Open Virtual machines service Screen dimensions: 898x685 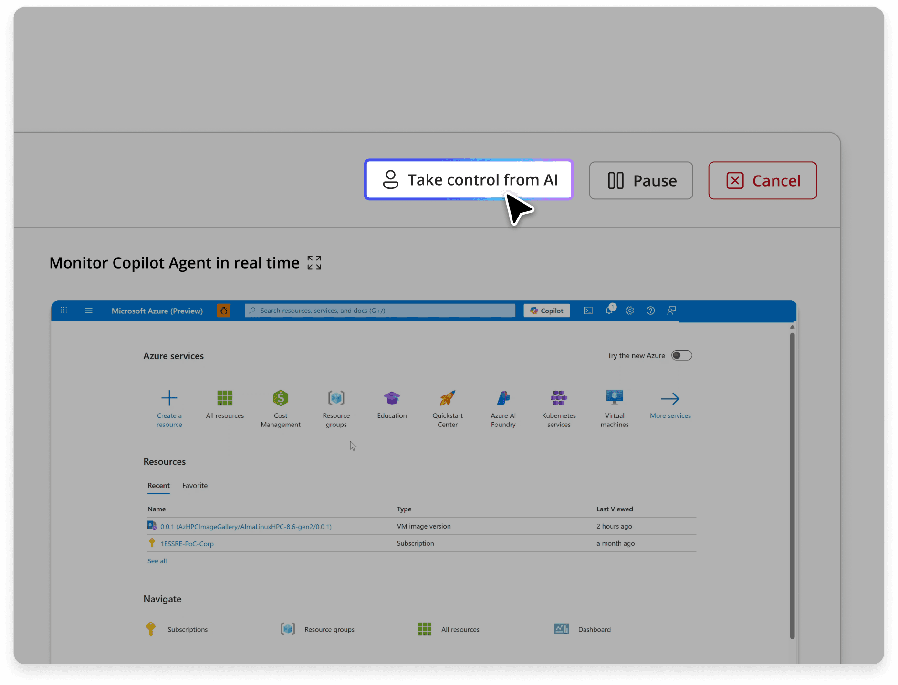(x=615, y=409)
